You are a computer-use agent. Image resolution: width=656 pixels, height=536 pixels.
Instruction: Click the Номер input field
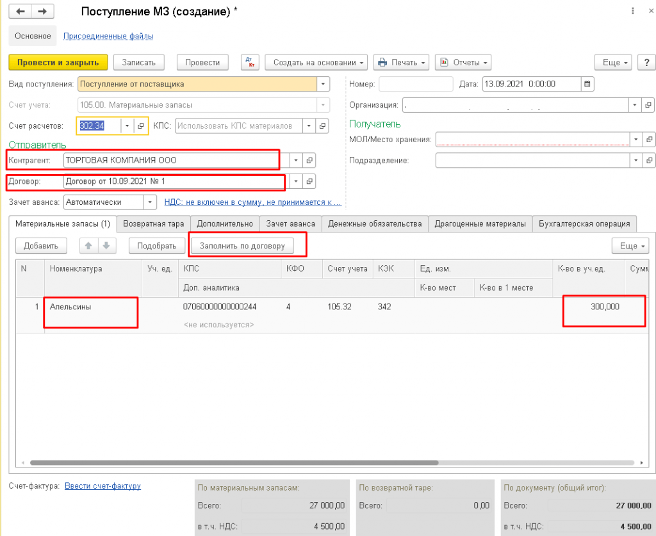click(415, 84)
